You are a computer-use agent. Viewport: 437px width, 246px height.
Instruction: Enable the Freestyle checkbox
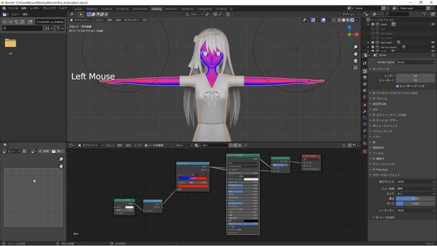pyautogui.click(x=374, y=169)
